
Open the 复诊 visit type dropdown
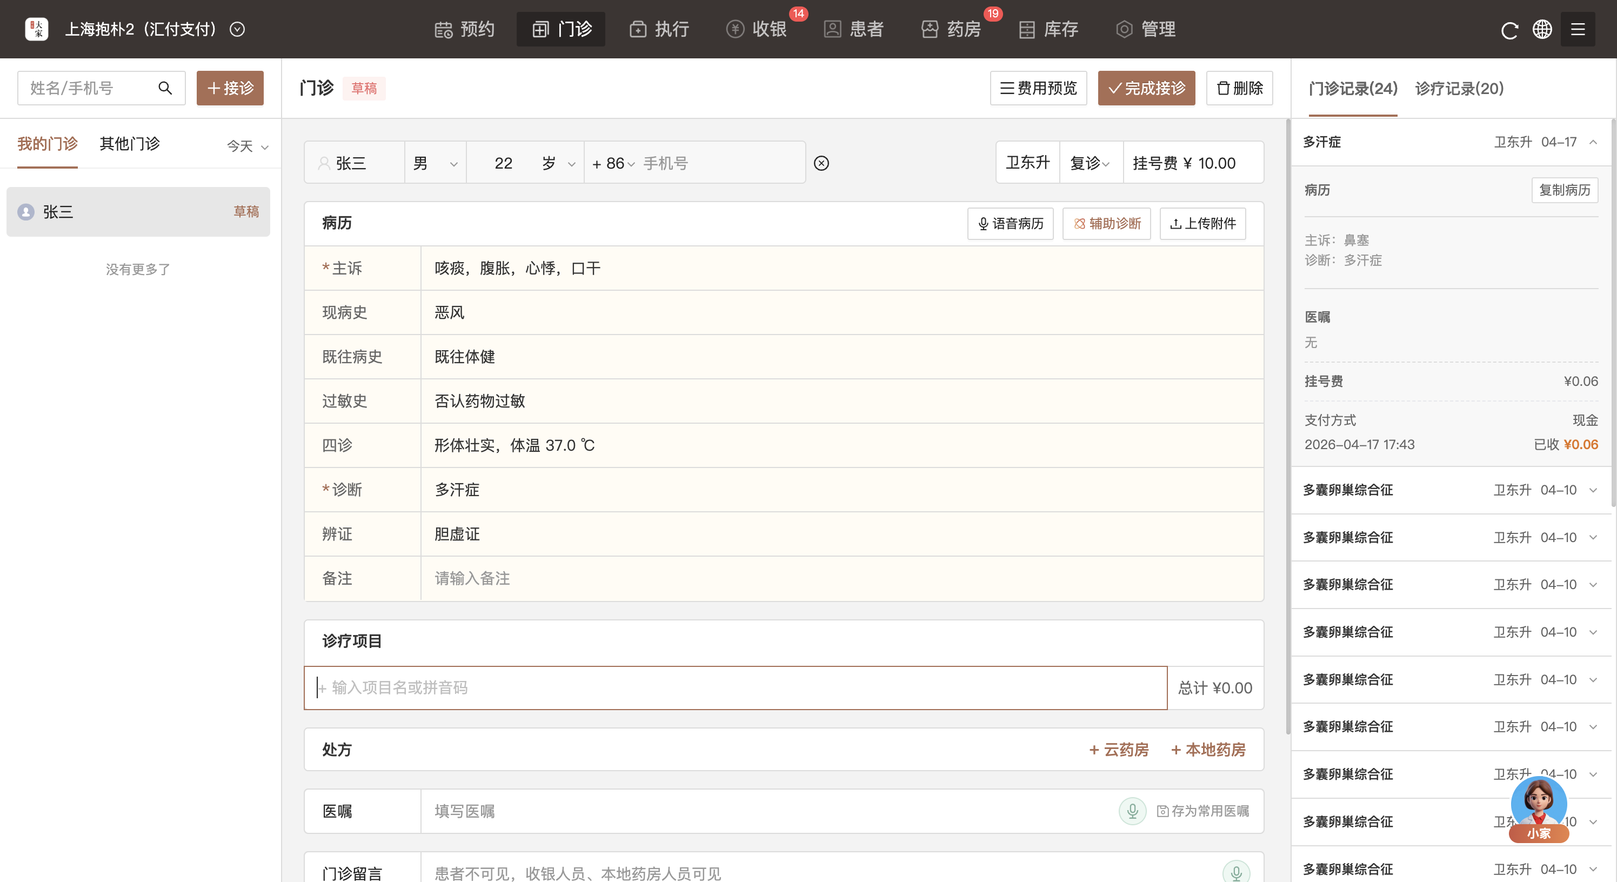coord(1090,163)
